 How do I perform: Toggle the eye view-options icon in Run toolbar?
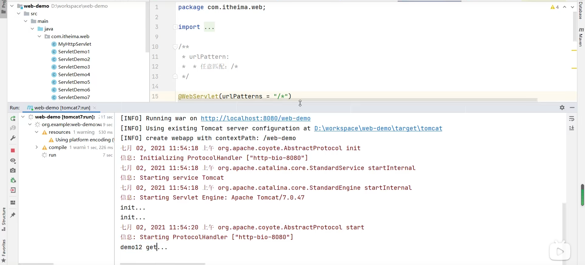[13, 161]
